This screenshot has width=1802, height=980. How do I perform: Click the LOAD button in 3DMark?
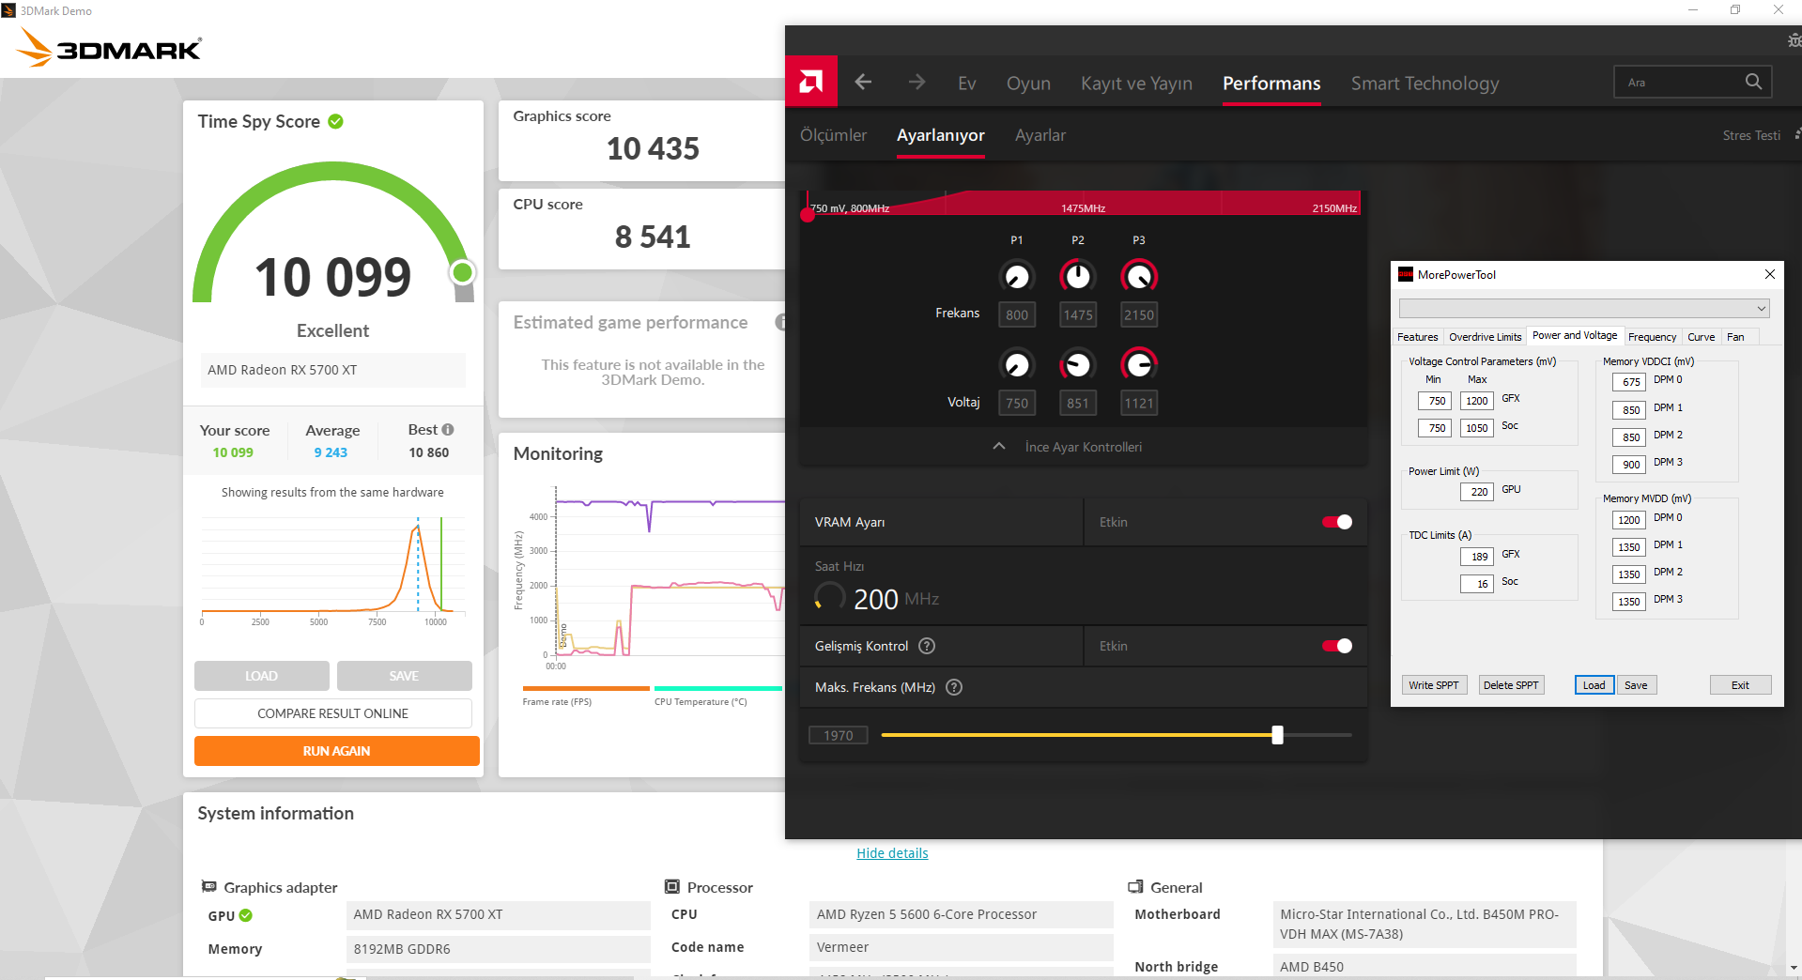point(261,676)
